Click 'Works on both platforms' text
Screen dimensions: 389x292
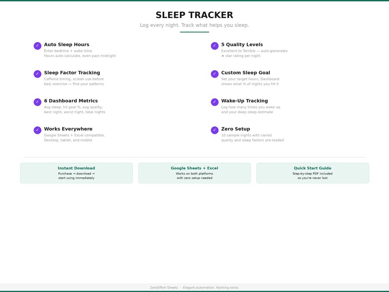click(x=194, y=173)
